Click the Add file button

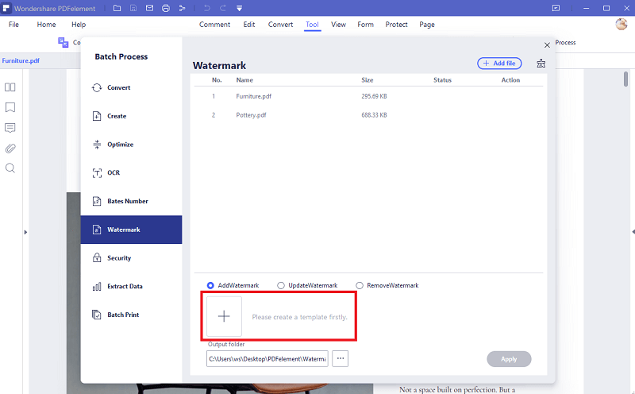click(499, 64)
